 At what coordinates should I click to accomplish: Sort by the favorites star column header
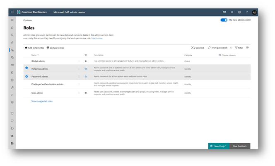coord(86,55)
